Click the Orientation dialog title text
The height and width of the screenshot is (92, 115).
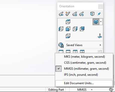pyautogui.click(x=67, y=6)
